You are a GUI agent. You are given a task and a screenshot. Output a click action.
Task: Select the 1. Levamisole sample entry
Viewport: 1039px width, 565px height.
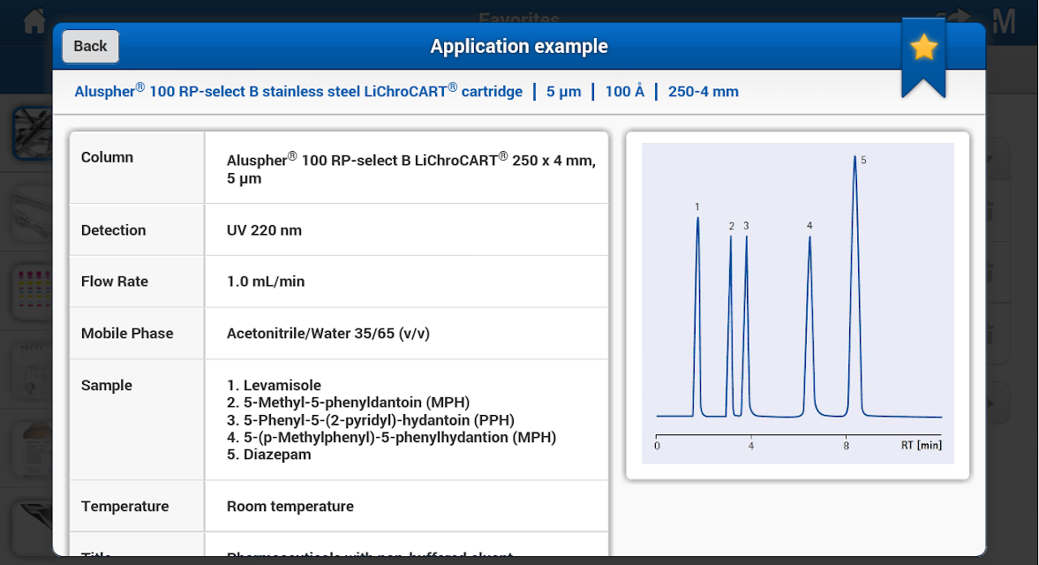point(274,385)
